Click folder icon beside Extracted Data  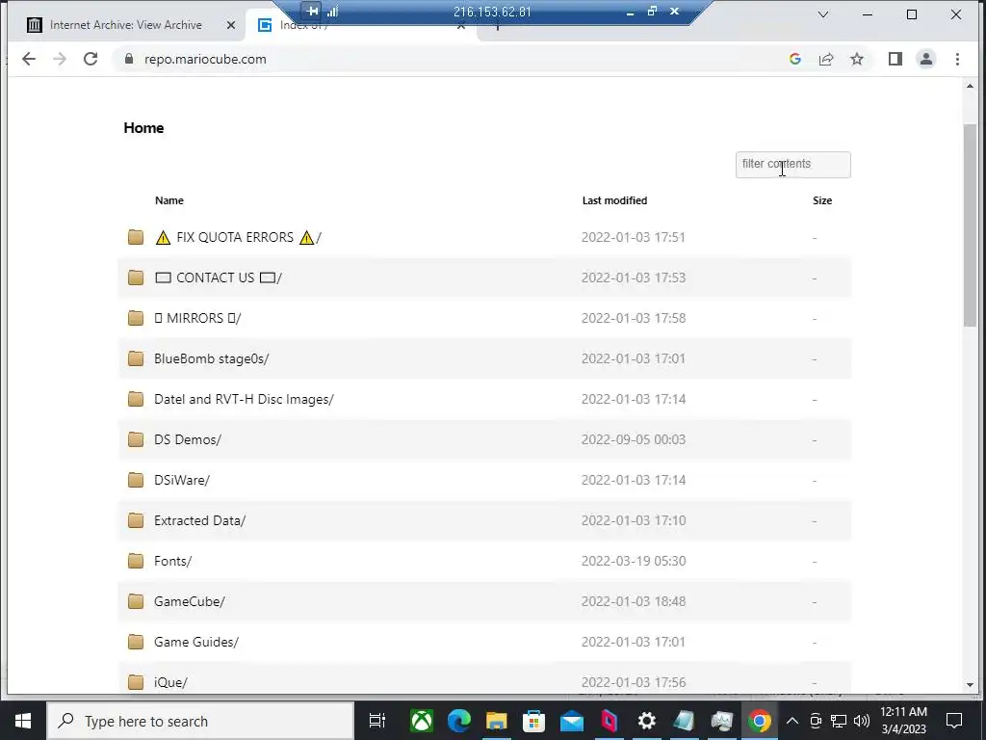point(136,520)
